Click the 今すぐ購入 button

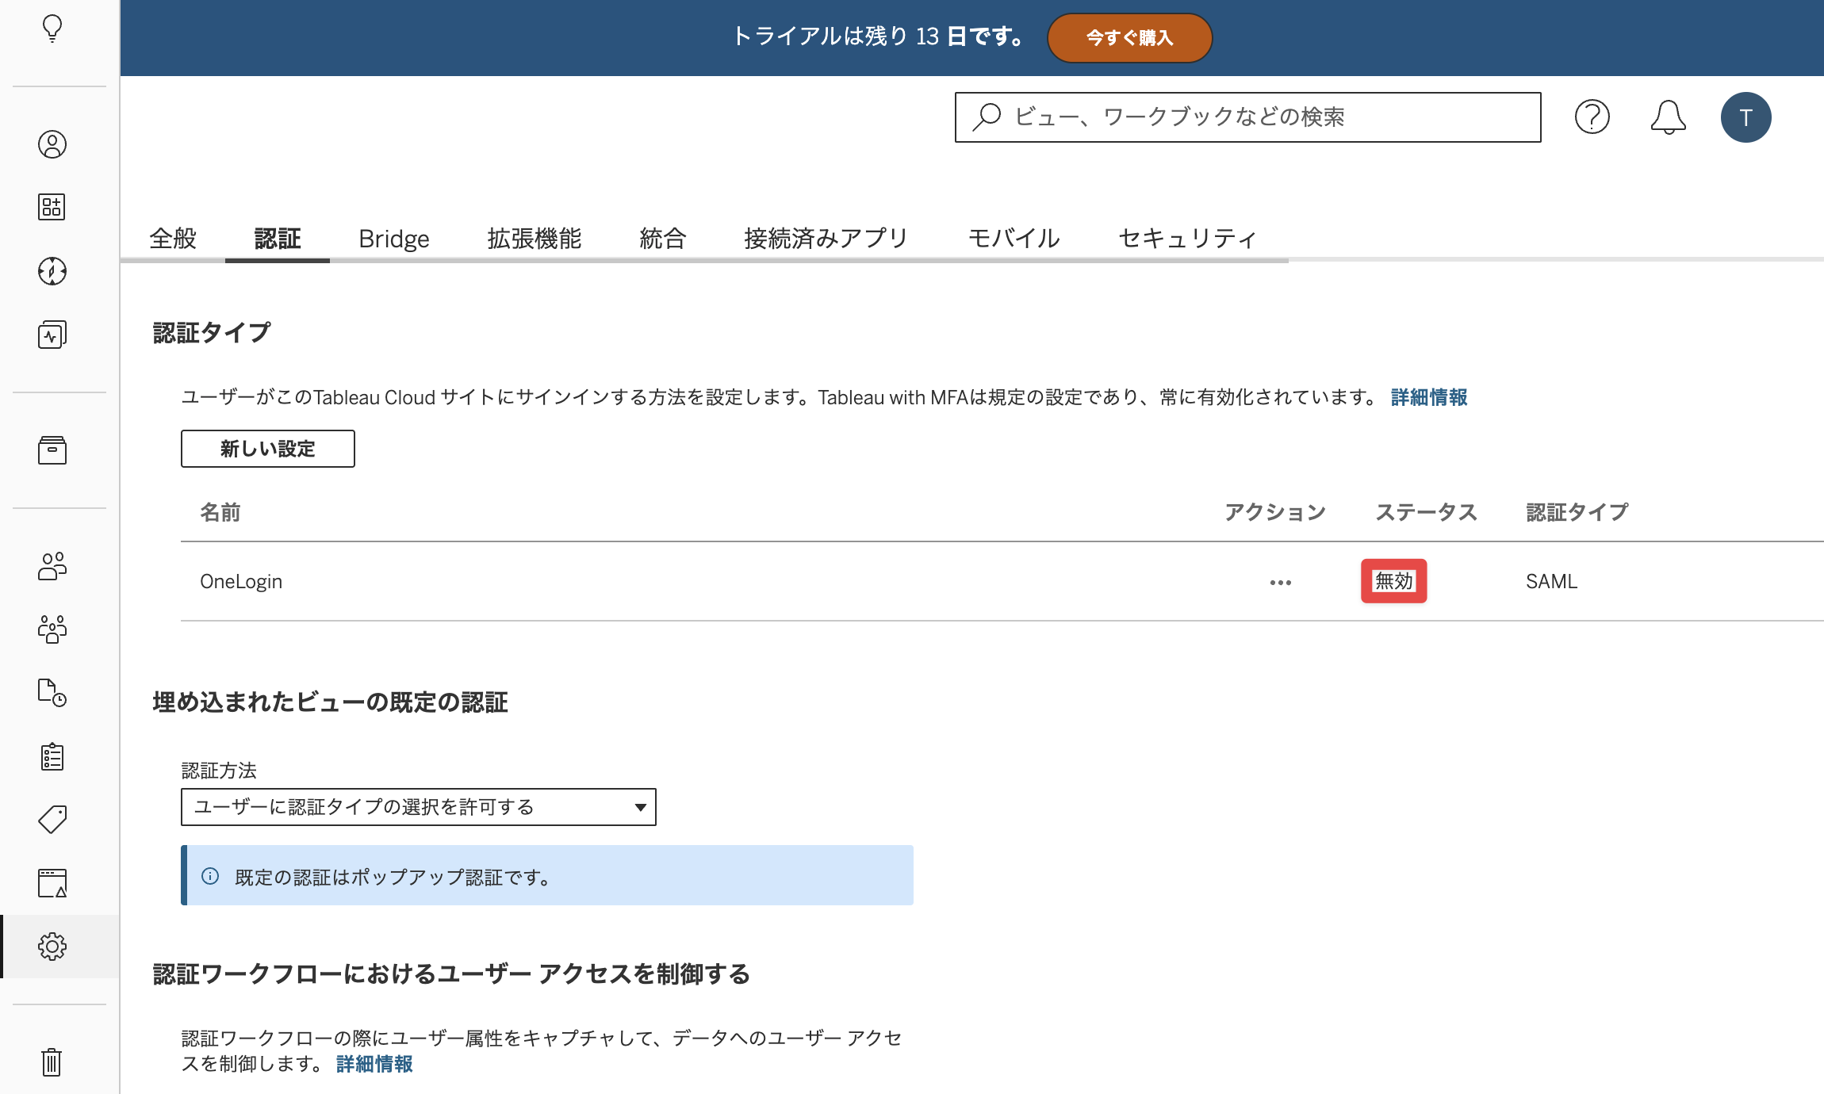[x=1129, y=38]
